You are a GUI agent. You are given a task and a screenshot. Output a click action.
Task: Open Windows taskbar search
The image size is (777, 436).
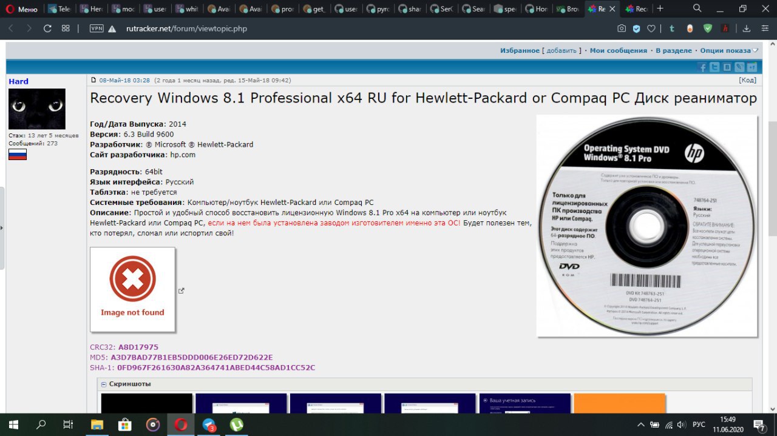pos(41,424)
